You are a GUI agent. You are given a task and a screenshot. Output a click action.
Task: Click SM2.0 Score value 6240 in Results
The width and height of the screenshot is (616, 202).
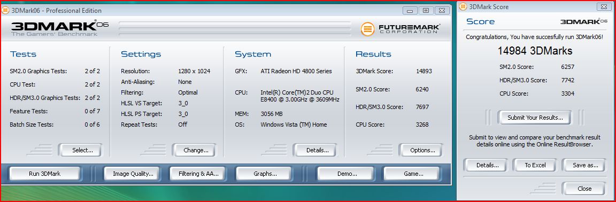[422, 89]
